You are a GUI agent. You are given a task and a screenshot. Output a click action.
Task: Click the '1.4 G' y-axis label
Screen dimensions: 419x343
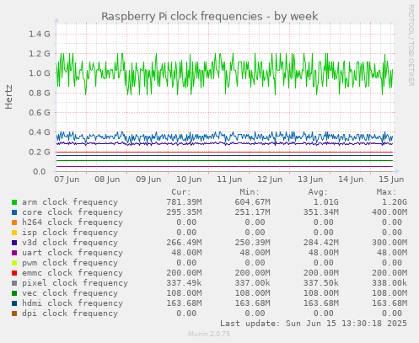40,35
